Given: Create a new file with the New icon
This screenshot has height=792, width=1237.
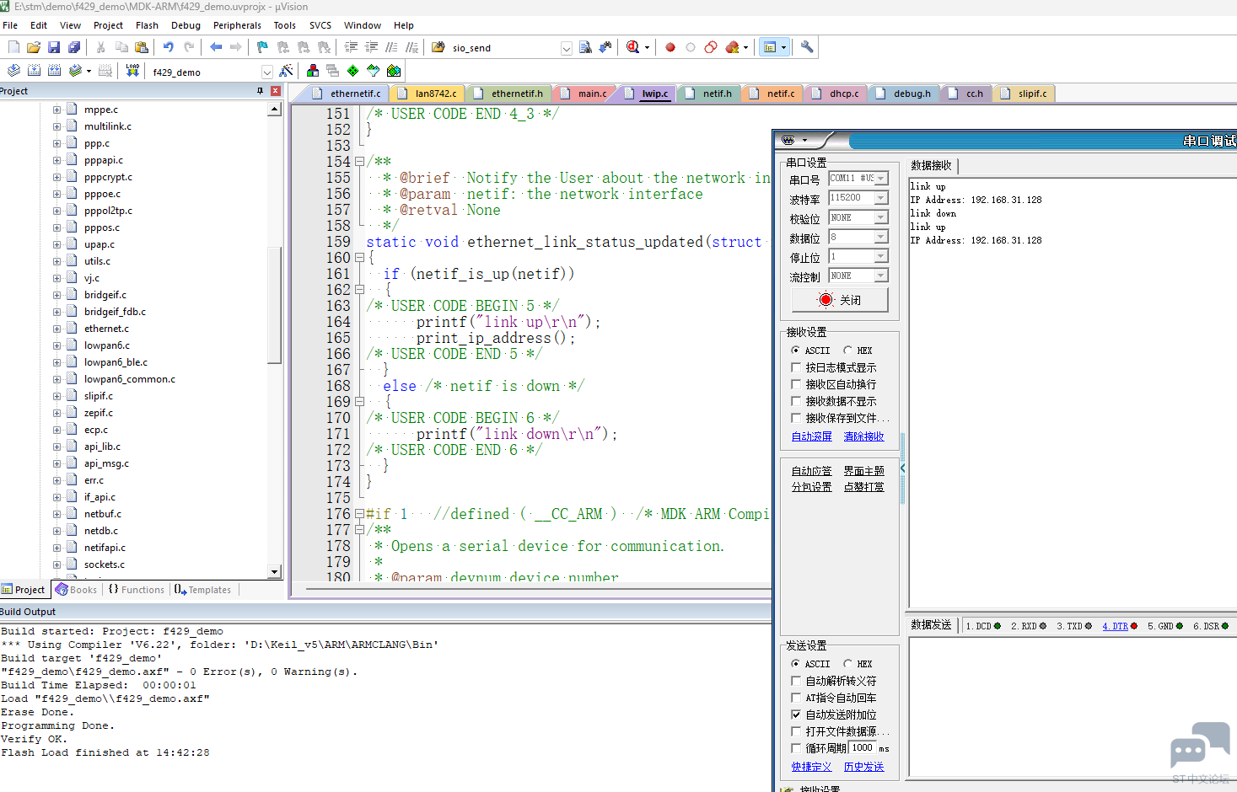Looking at the screenshot, I should [x=13, y=47].
